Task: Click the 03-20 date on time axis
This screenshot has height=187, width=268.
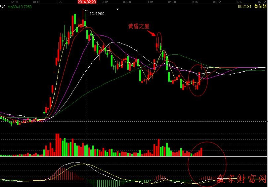Action: tap(127, 2)
